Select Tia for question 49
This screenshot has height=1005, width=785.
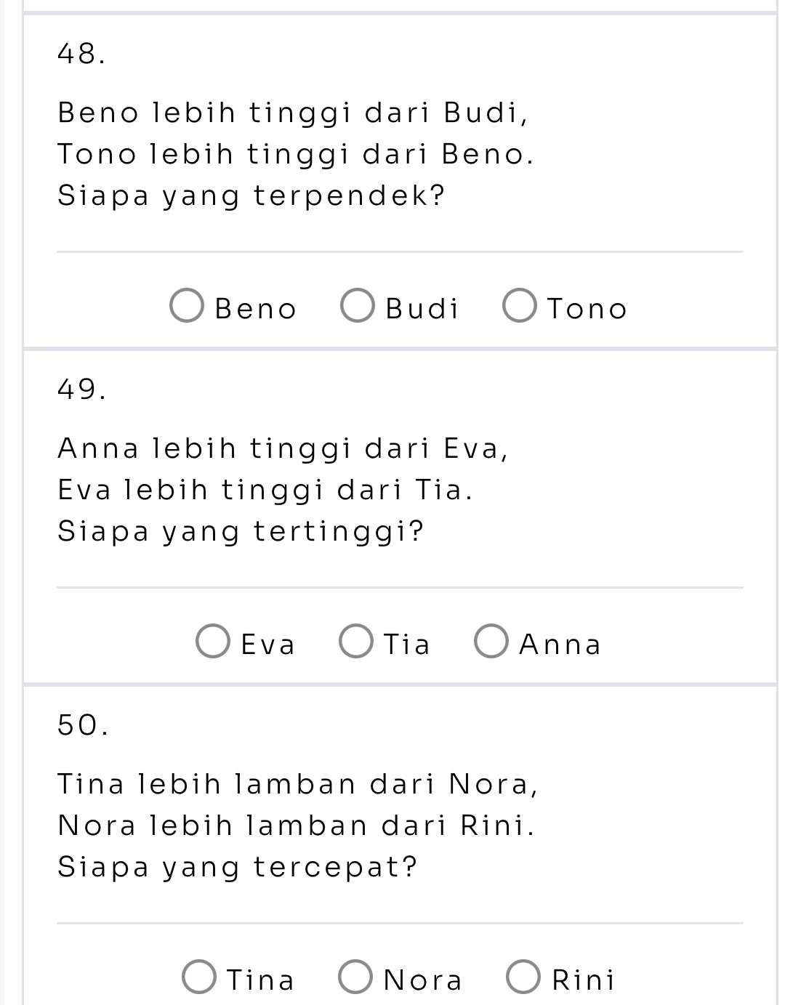(355, 642)
